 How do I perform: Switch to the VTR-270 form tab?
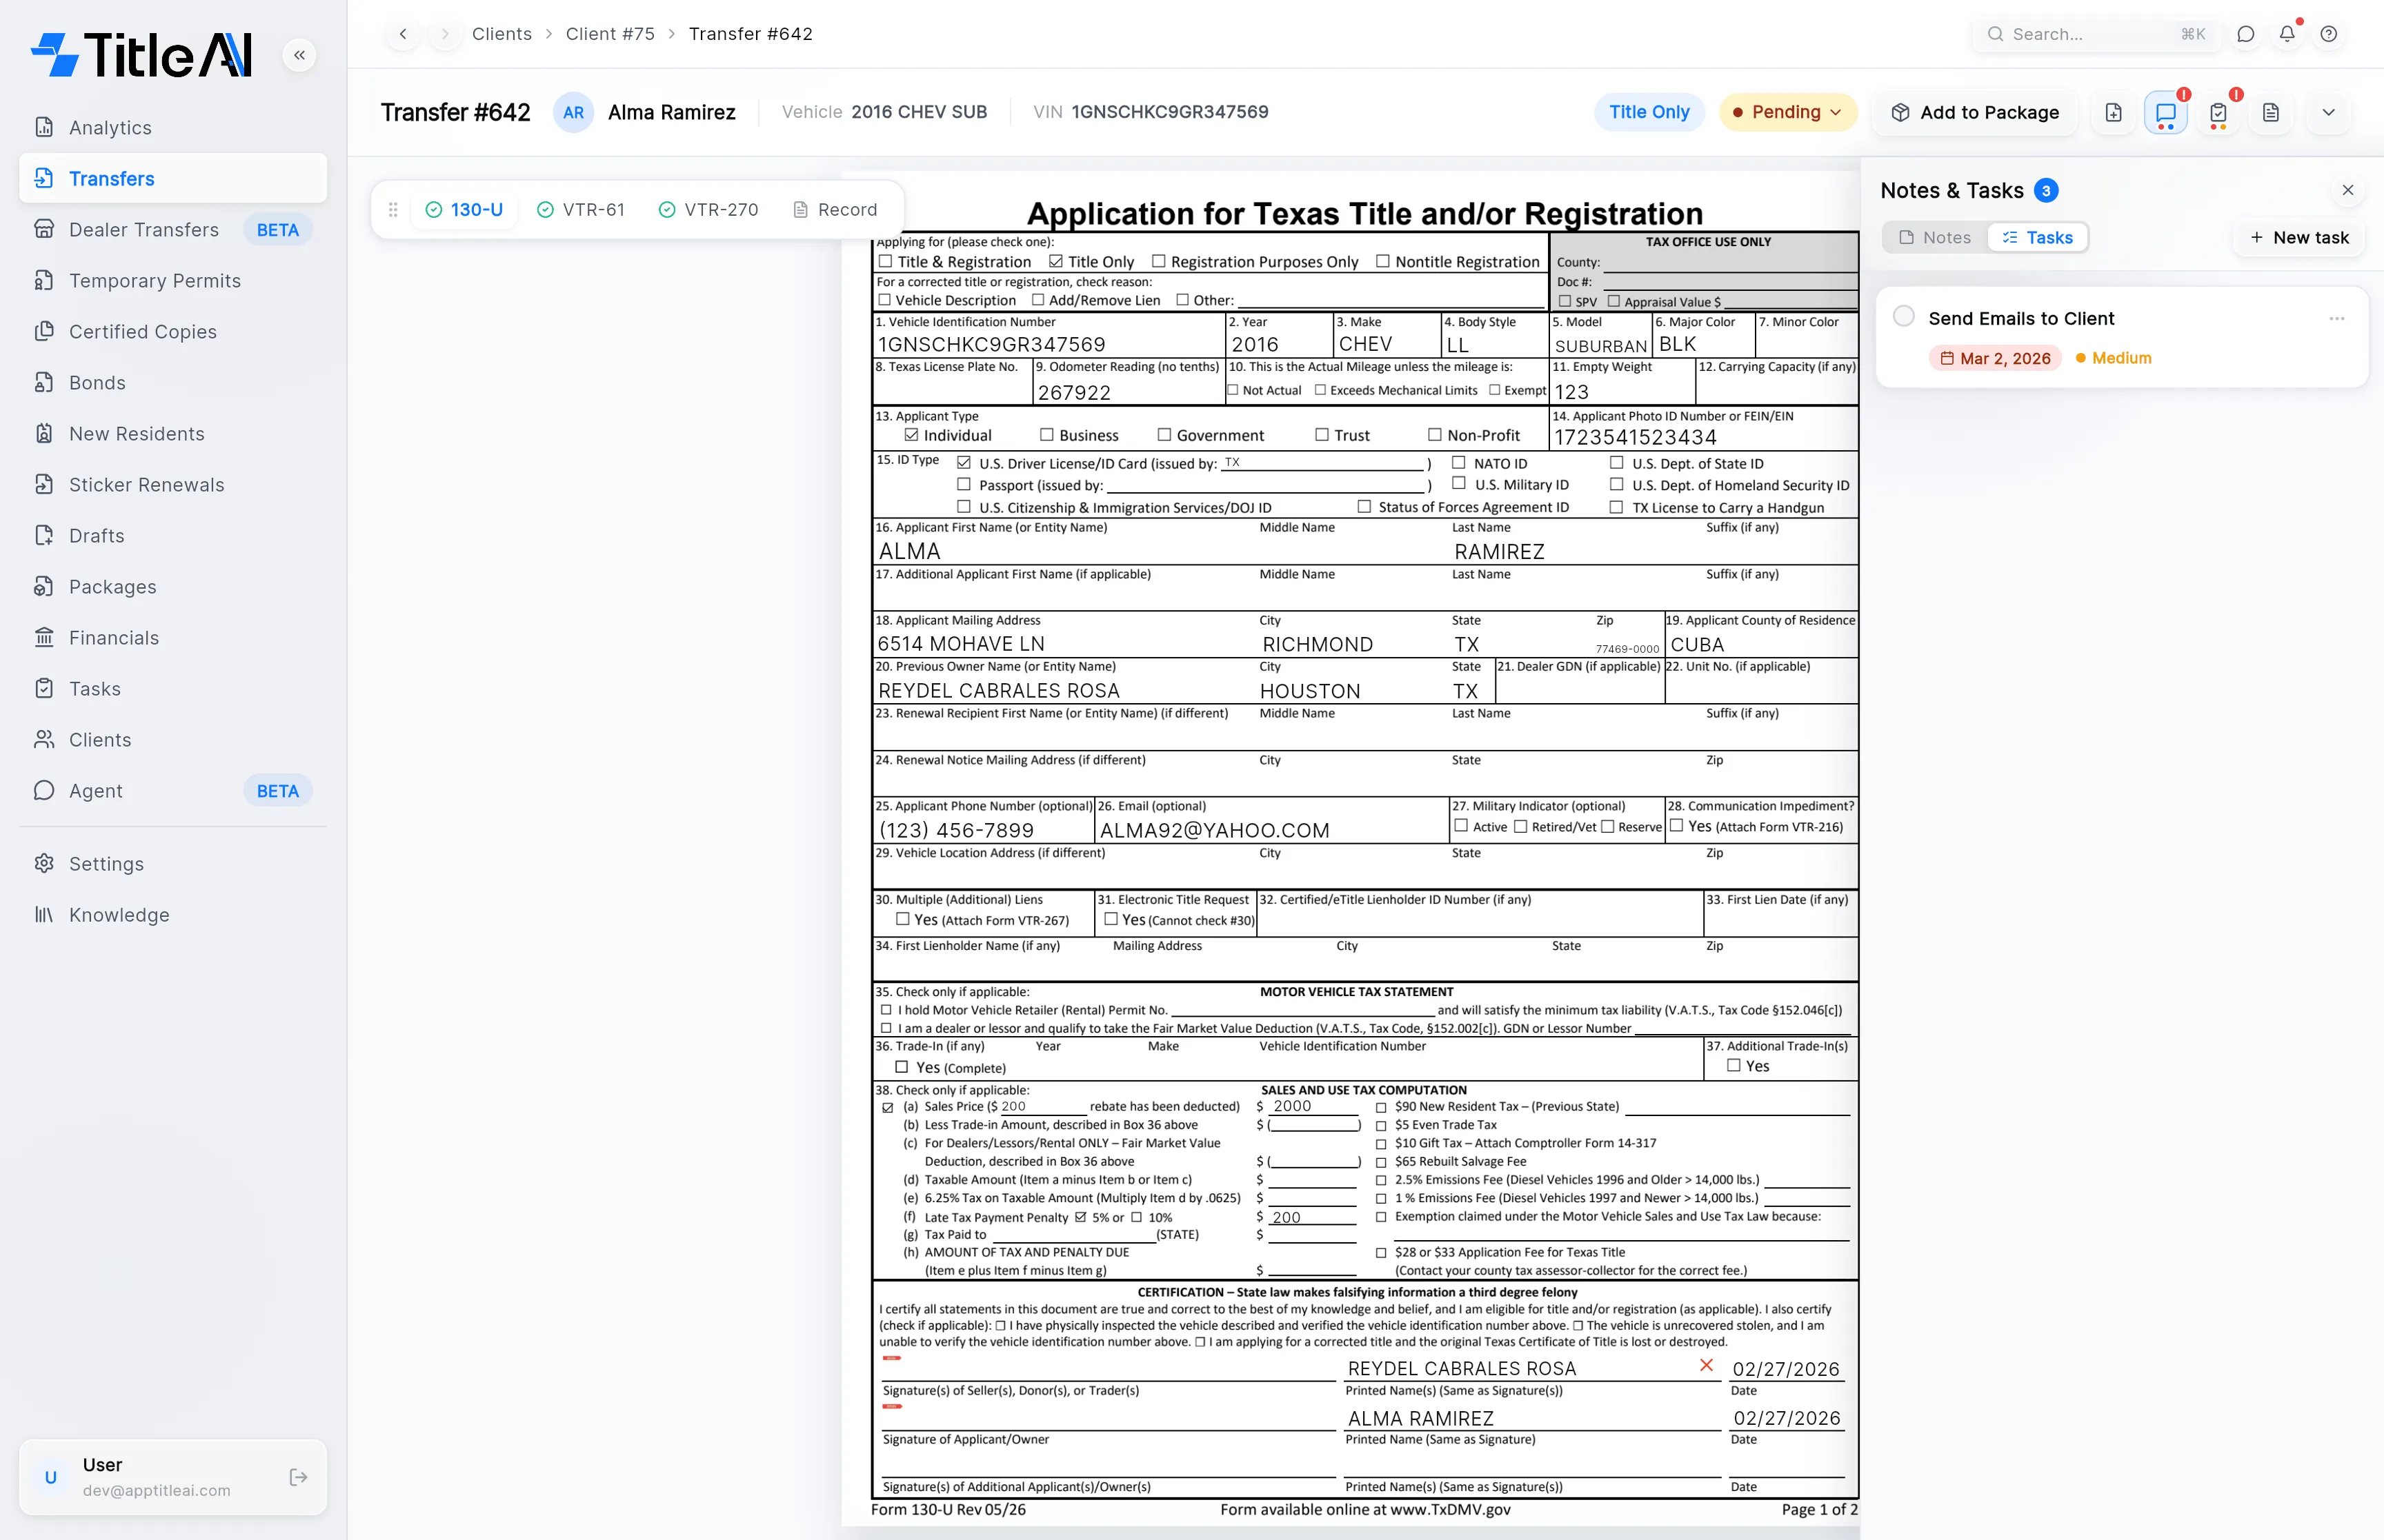point(708,210)
